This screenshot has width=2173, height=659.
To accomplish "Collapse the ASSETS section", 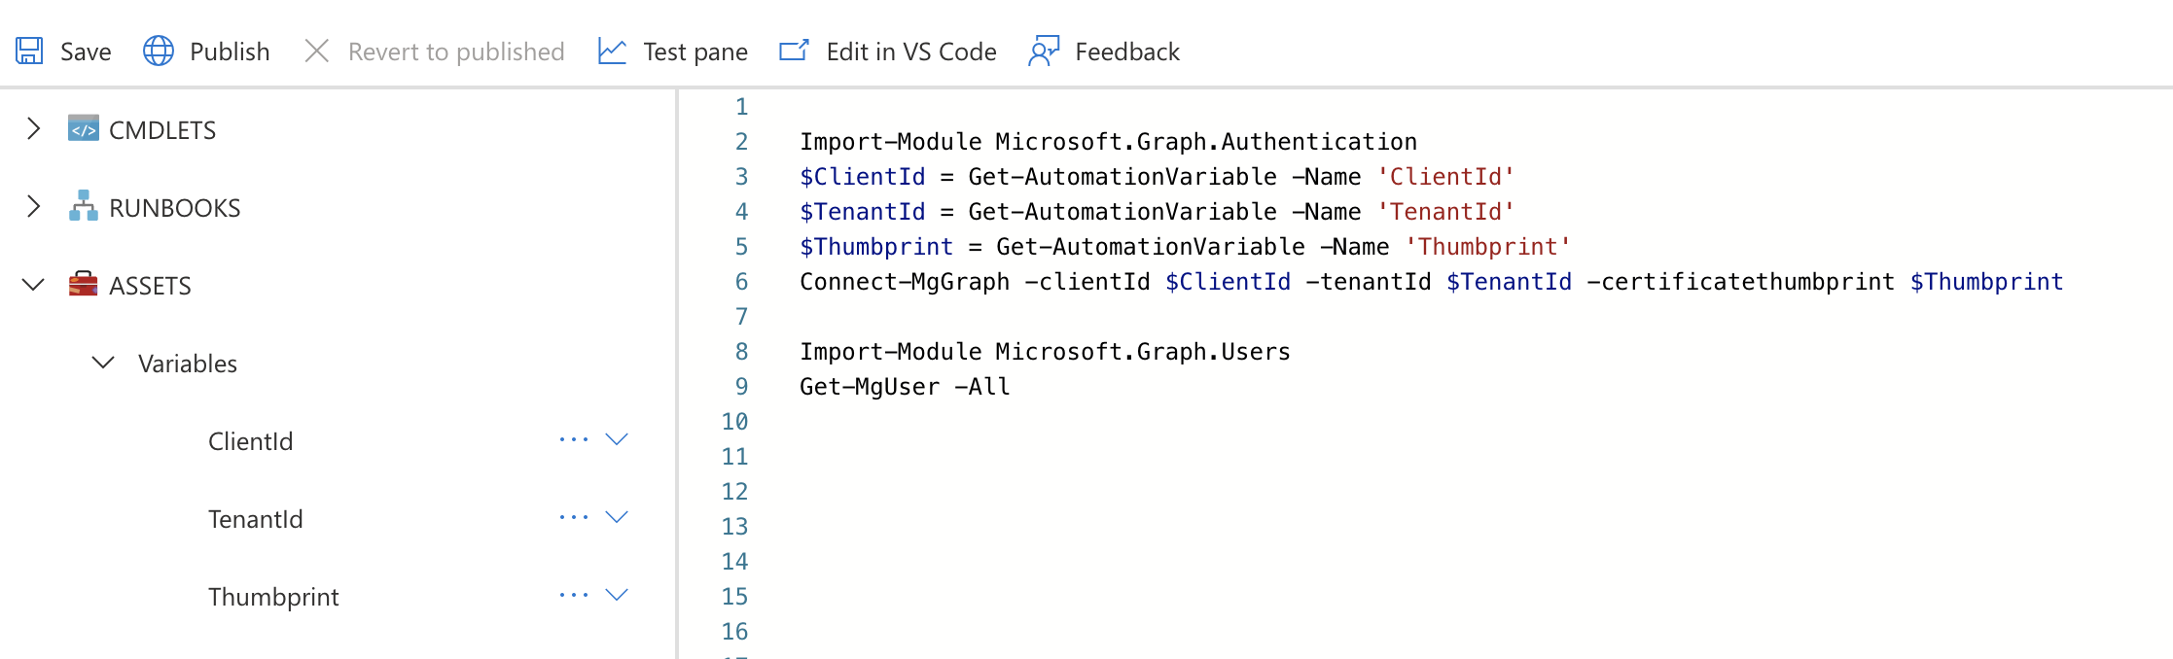I will coord(32,284).
